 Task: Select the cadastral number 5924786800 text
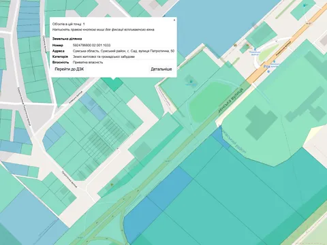tap(91, 45)
